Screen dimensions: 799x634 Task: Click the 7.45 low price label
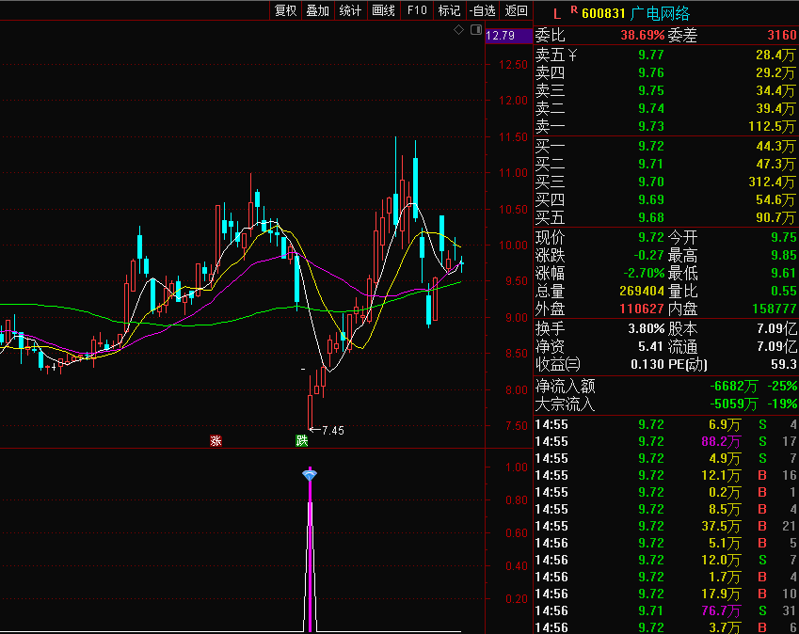(x=333, y=431)
